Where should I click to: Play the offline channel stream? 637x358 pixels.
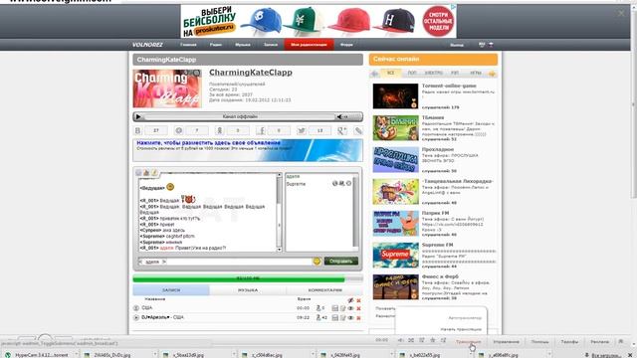[x=138, y=117]
